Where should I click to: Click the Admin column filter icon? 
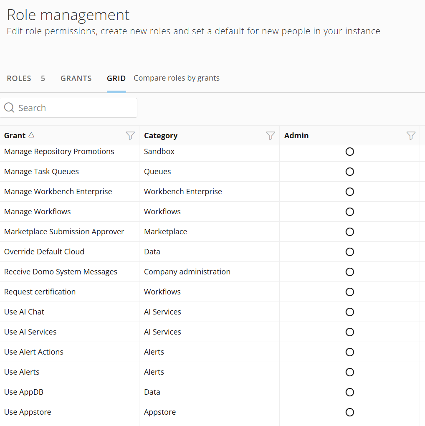411,136
